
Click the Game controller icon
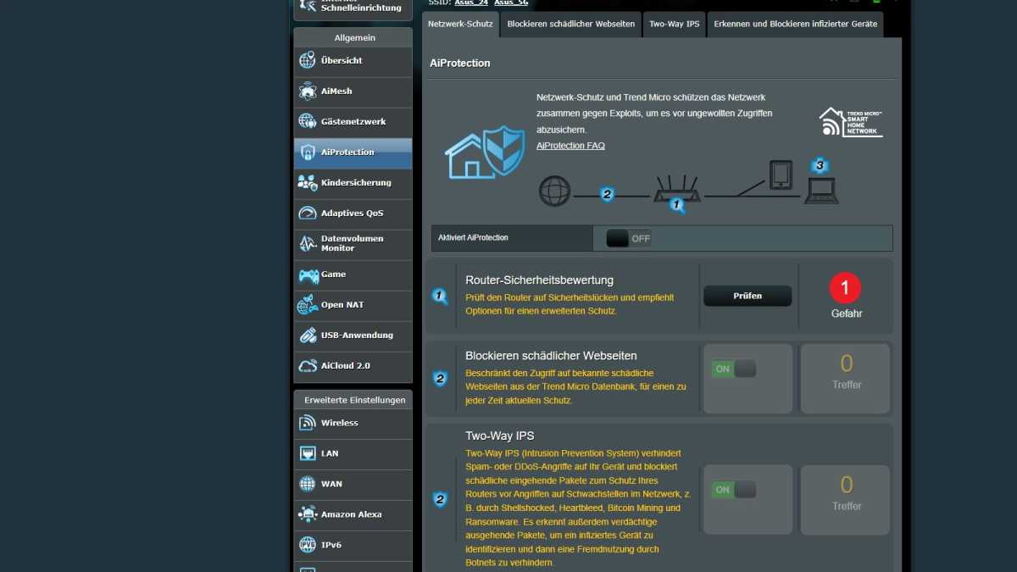tap(308, 275)
